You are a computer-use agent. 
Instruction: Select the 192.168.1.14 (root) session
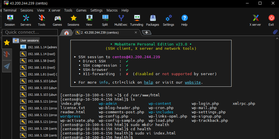pos(38,54)
